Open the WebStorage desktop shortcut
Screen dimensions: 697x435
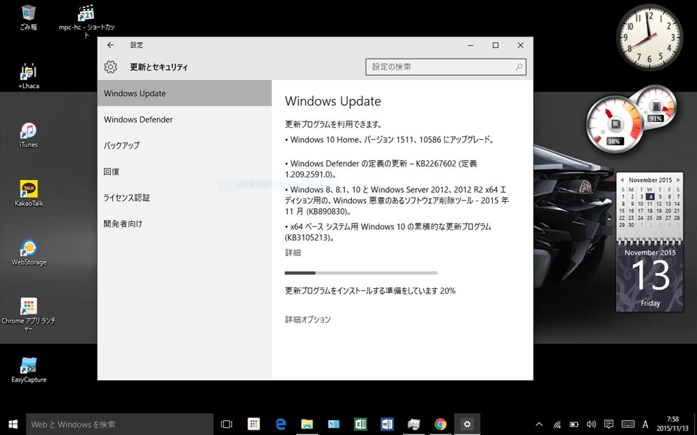click(x=29, y=252)
